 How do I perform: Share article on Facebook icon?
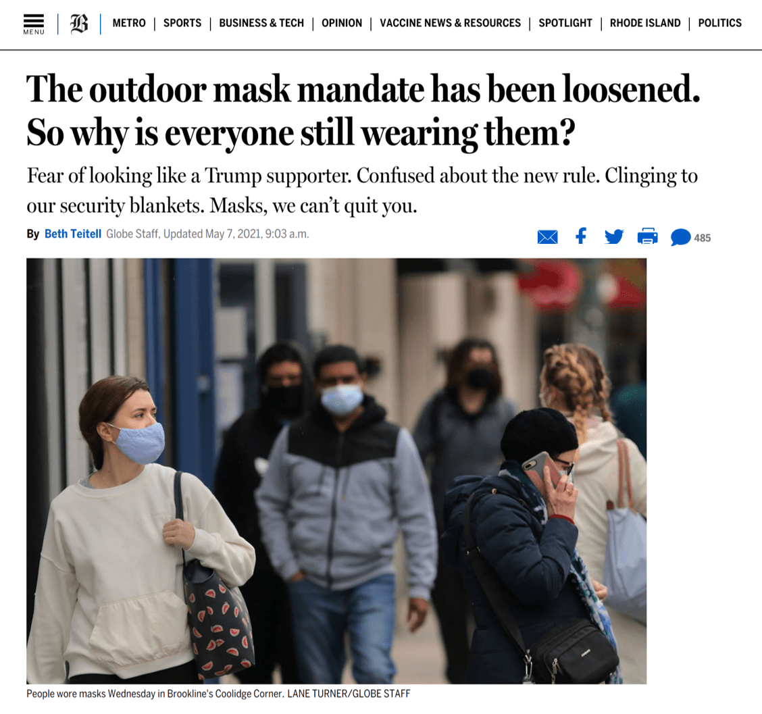click(581, 236)
